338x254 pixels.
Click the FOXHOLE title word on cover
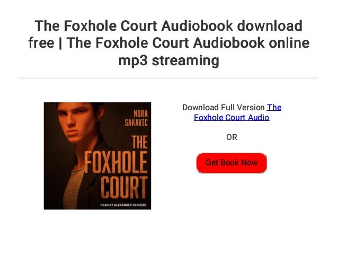[x=115, y=162]
